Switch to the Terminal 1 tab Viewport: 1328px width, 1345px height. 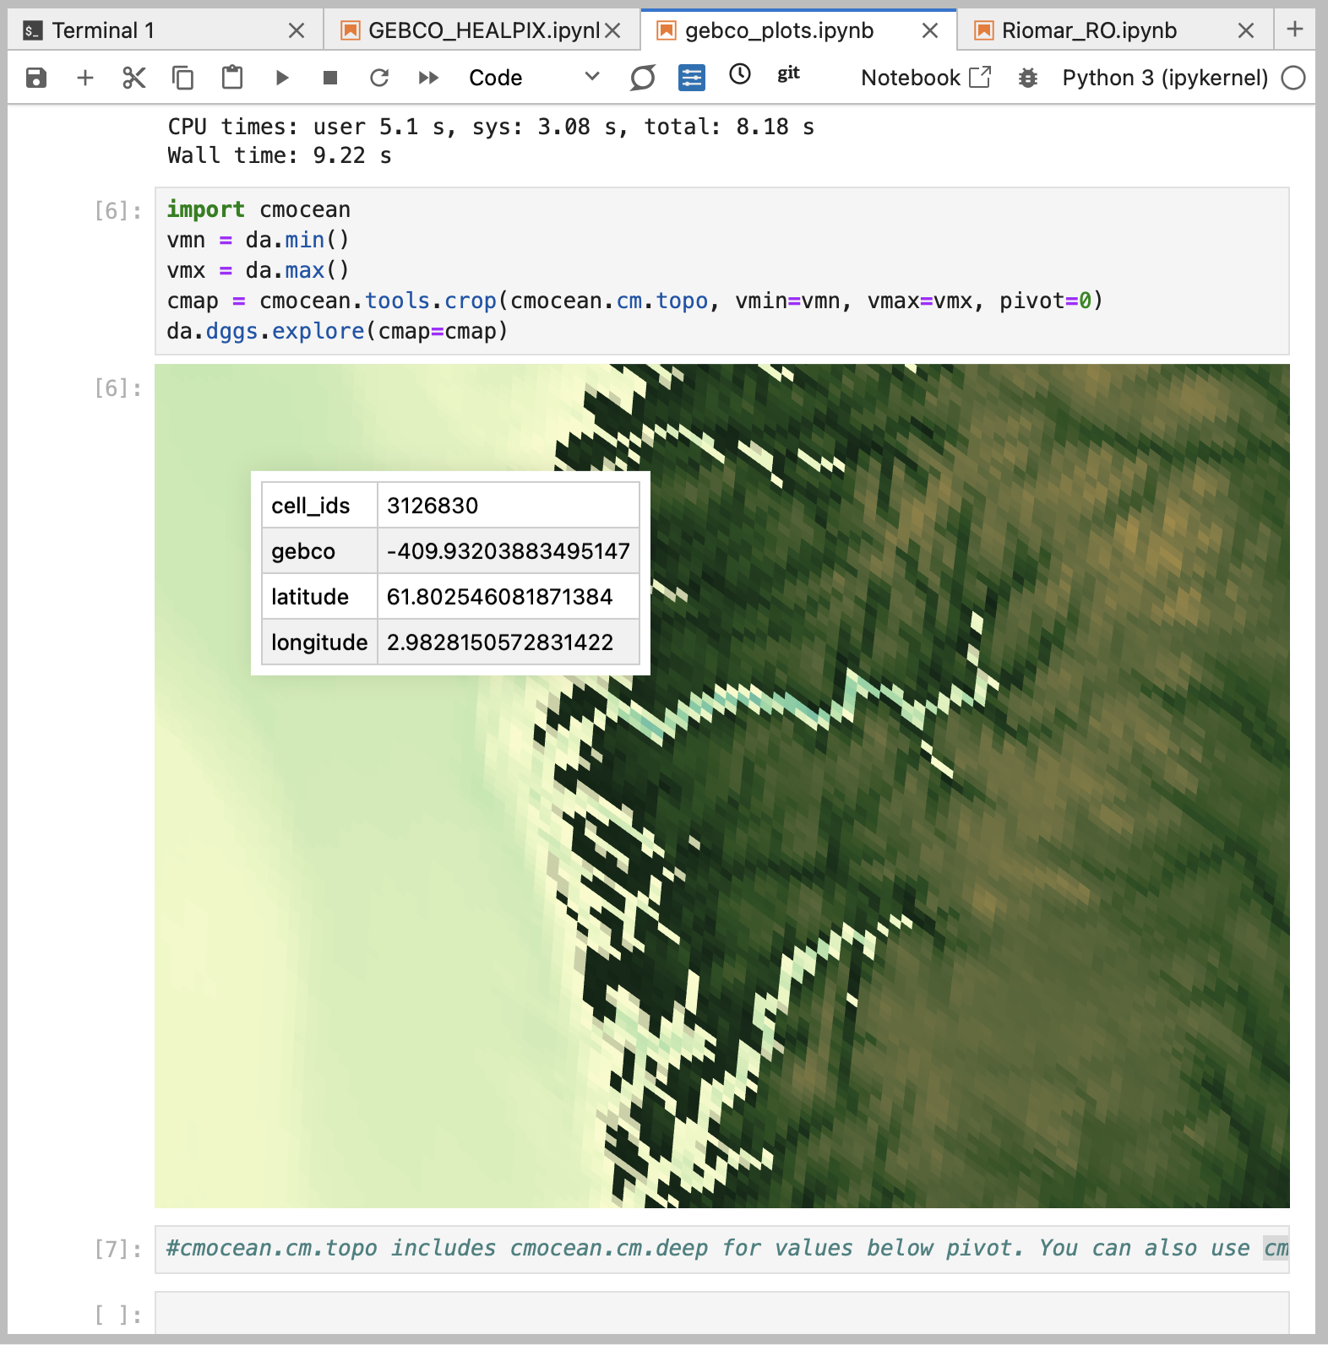[166, 31]
